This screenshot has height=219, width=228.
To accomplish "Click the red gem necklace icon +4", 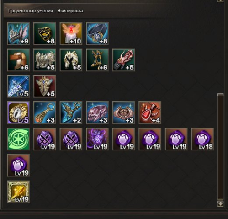I will 150,113.
